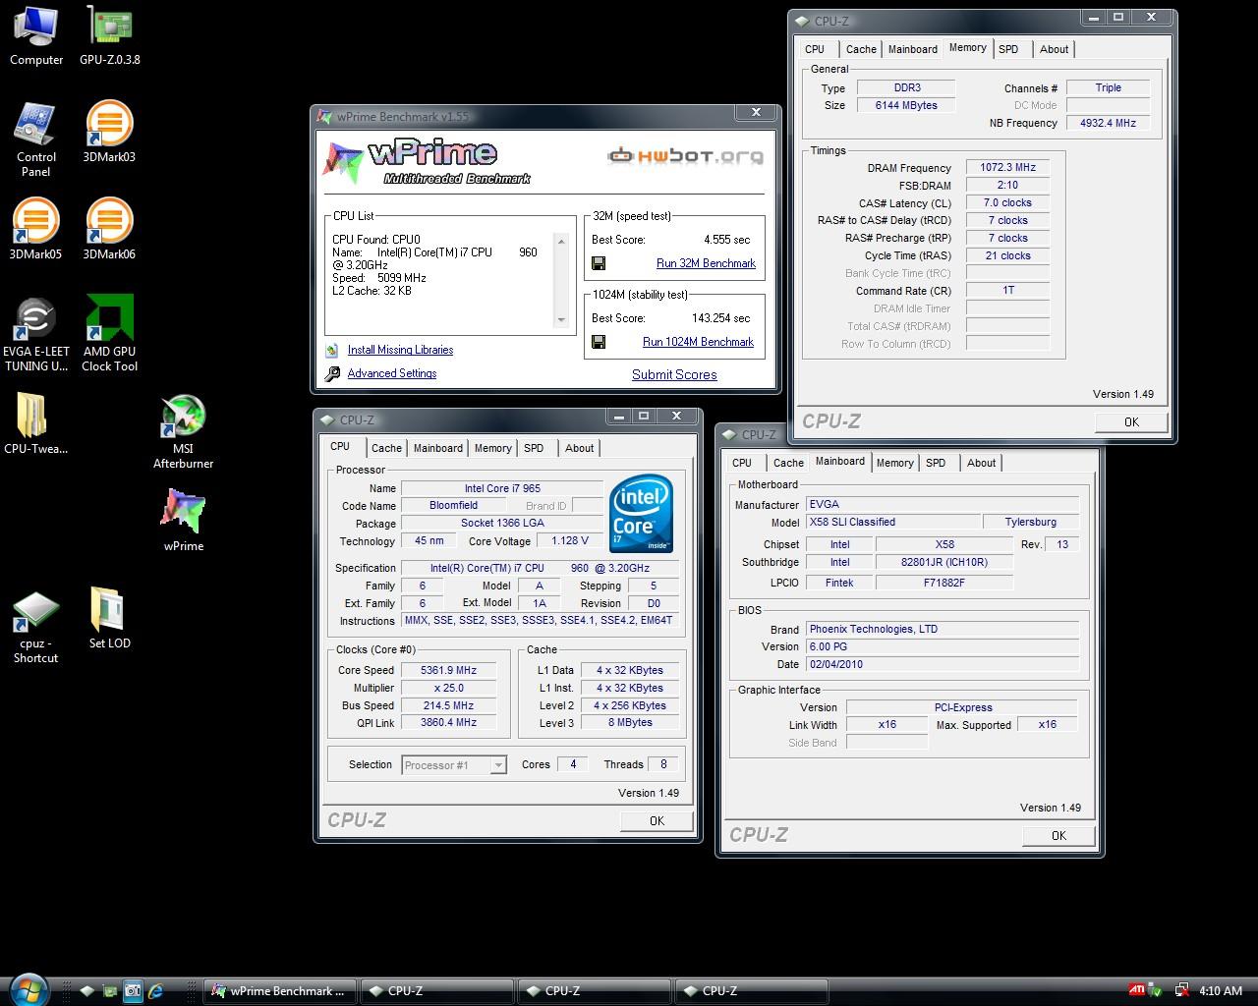Viewport: 1258px width, 1006px height.
Task: Click the Intel Core i7 logo
Action: point(641,514)
